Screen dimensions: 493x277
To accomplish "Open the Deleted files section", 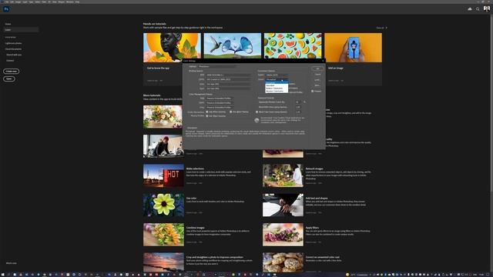I will pos(10,61).
